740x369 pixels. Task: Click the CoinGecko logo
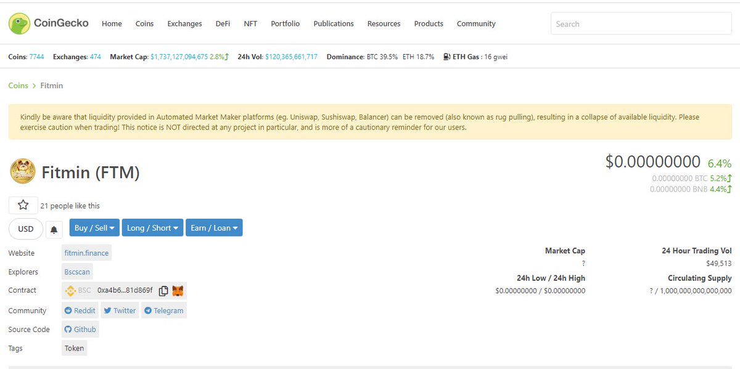[x=49, y=23]
